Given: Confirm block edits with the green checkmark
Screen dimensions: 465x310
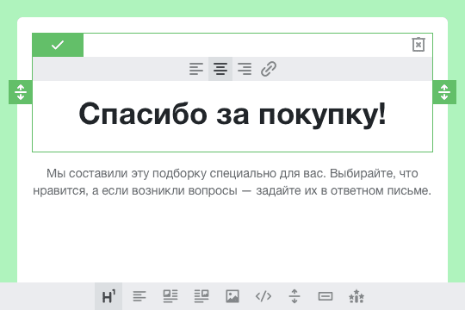Looking at the screenshot, I should [58, 45].
